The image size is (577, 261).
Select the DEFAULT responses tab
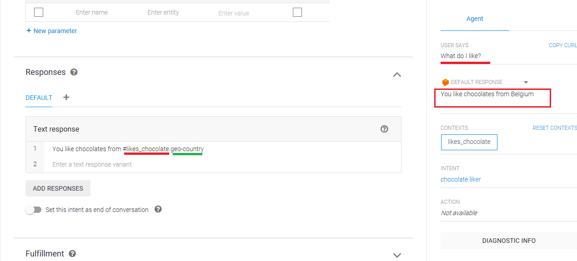(39, 98)
